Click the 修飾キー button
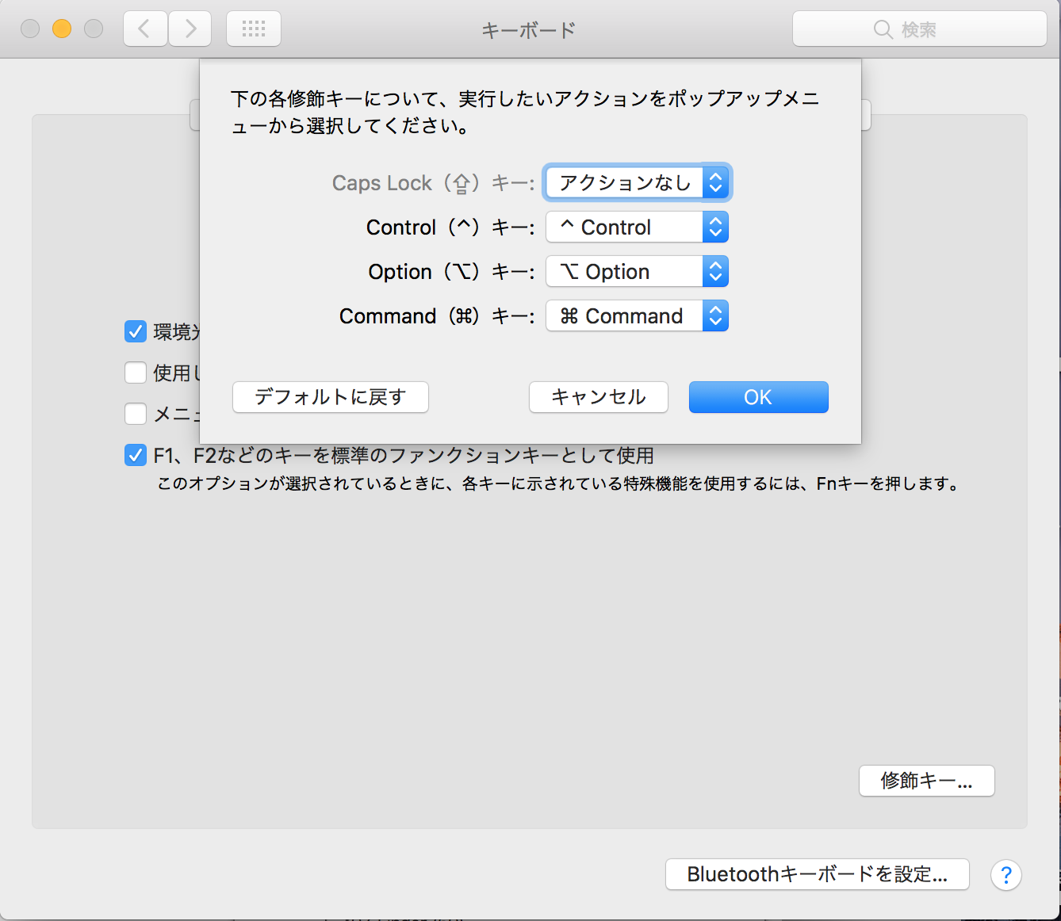The image size is (1061, 921). pos(926,781)
